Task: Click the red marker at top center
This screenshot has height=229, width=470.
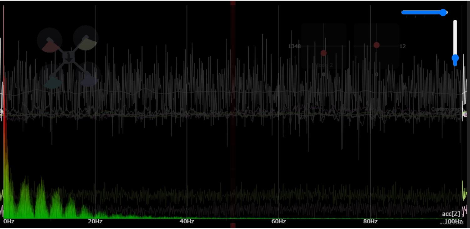Action: tap(233, 3)
